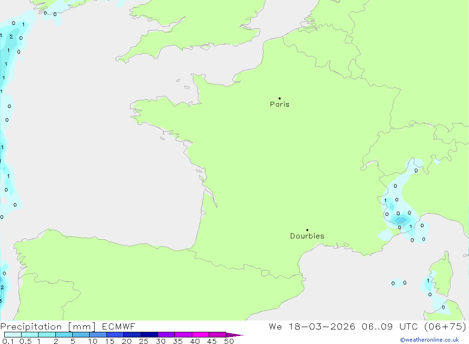Click the '30' legend scale value
This screenshot has height=344, width=469.
(161, 341)
